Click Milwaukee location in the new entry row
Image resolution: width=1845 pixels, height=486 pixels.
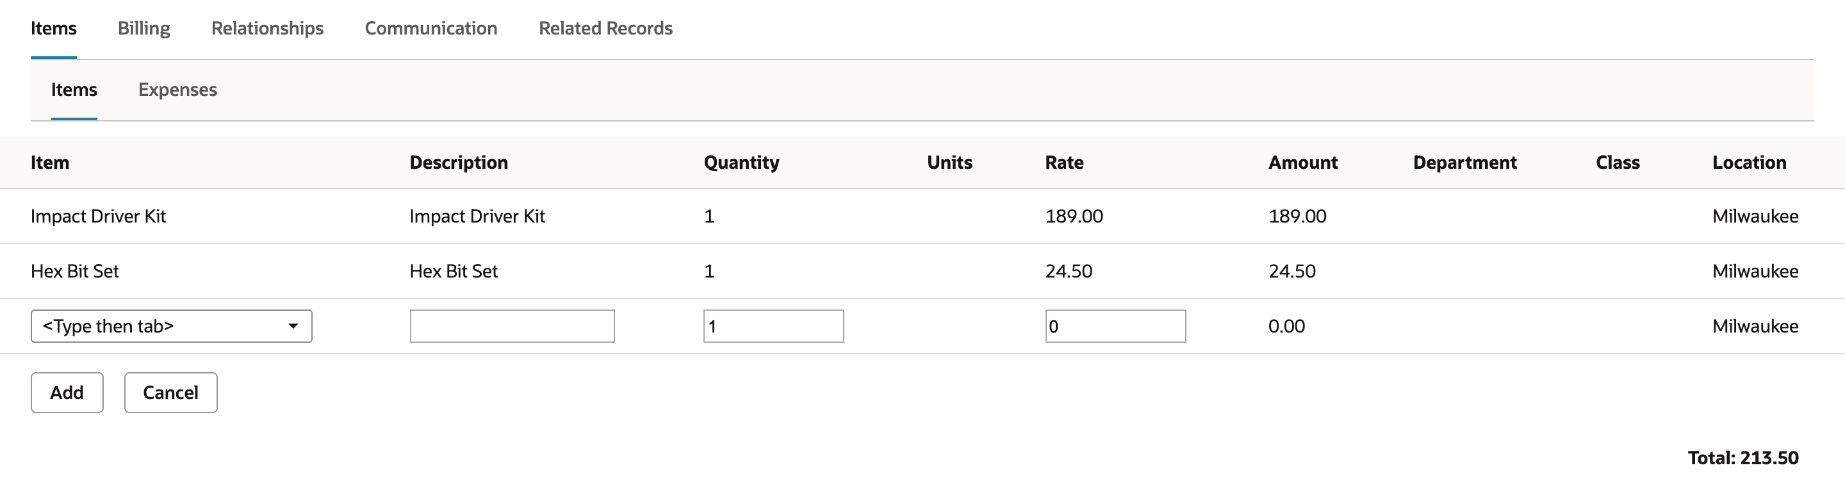point(1755,327)
